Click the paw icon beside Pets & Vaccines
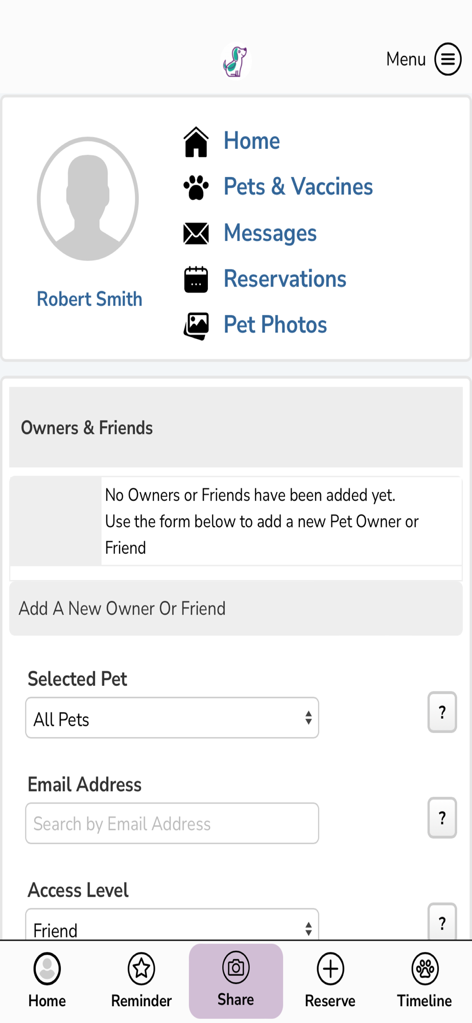Screen dimensions: 472x1023 point(196,187)
